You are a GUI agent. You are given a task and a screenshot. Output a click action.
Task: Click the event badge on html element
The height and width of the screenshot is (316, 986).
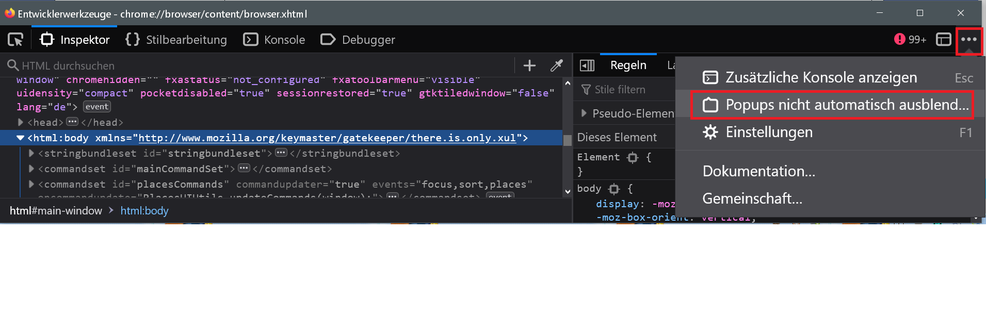(97, 107)
